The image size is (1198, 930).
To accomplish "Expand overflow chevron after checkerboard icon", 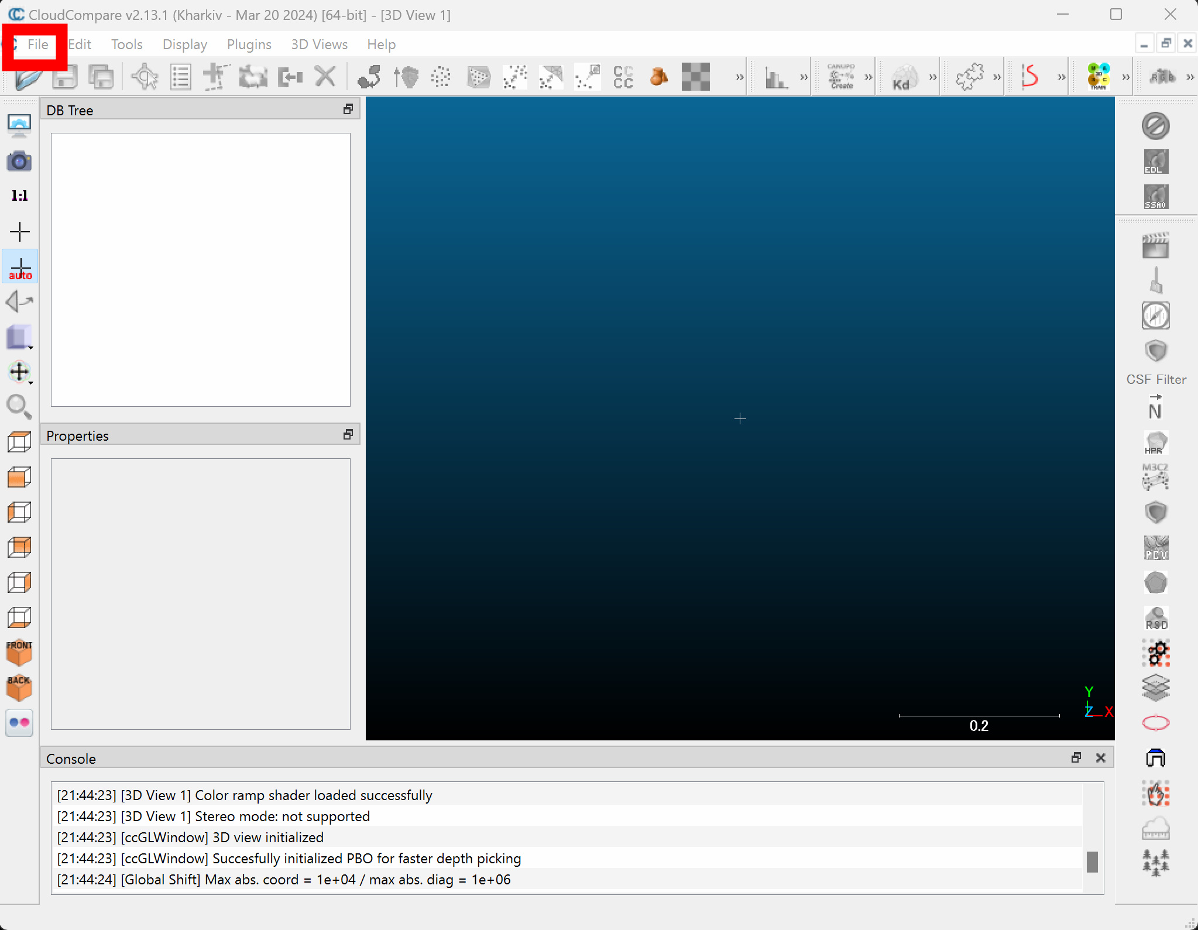I will [739, 77].
